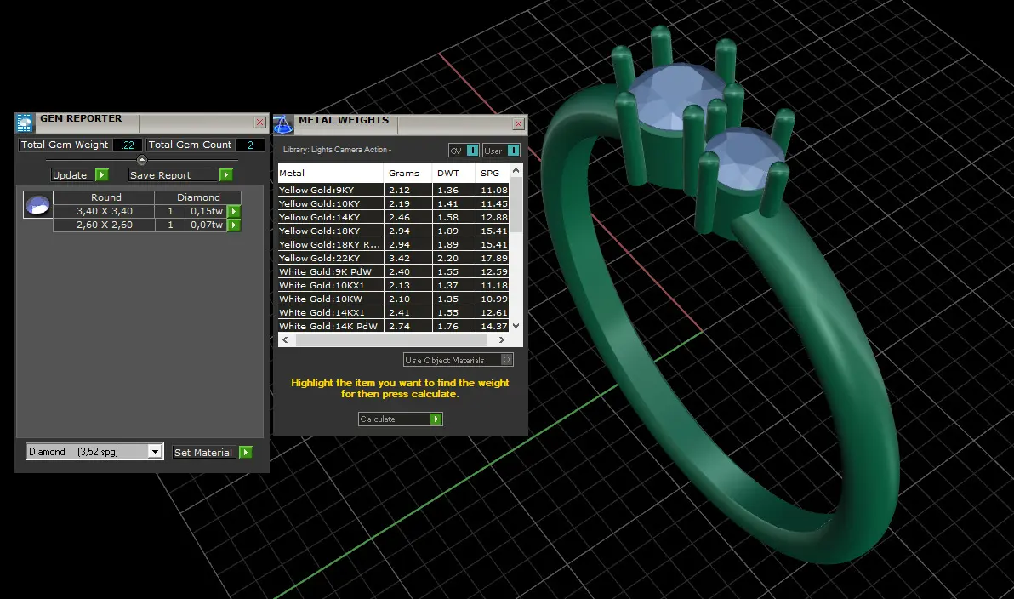Viewport: 1014px width, 599px height.
Task: Select the White Gold:10KX1 row
Action: [x=393, y=285]
